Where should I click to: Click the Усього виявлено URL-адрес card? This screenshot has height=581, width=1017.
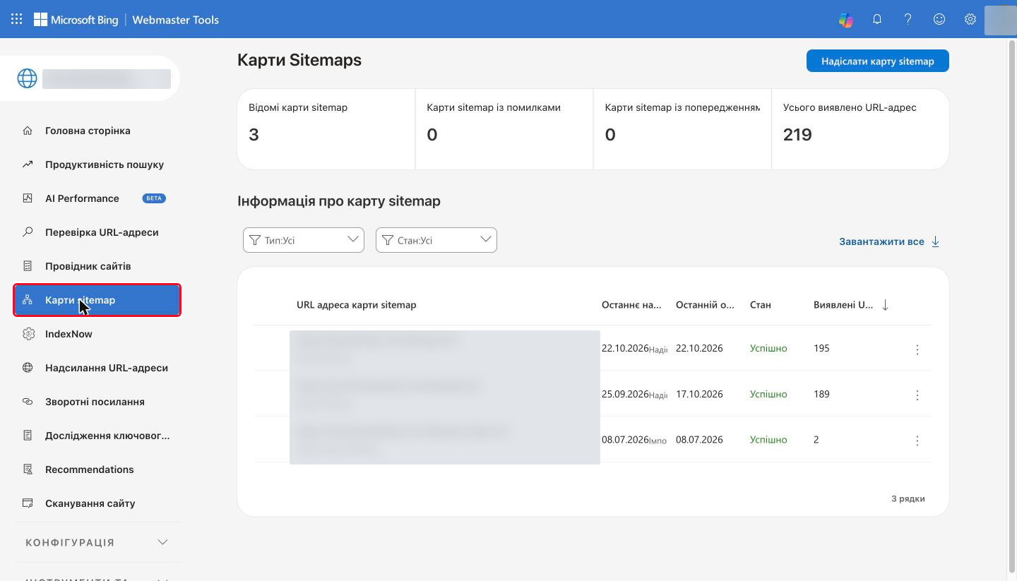click(860, 129)
